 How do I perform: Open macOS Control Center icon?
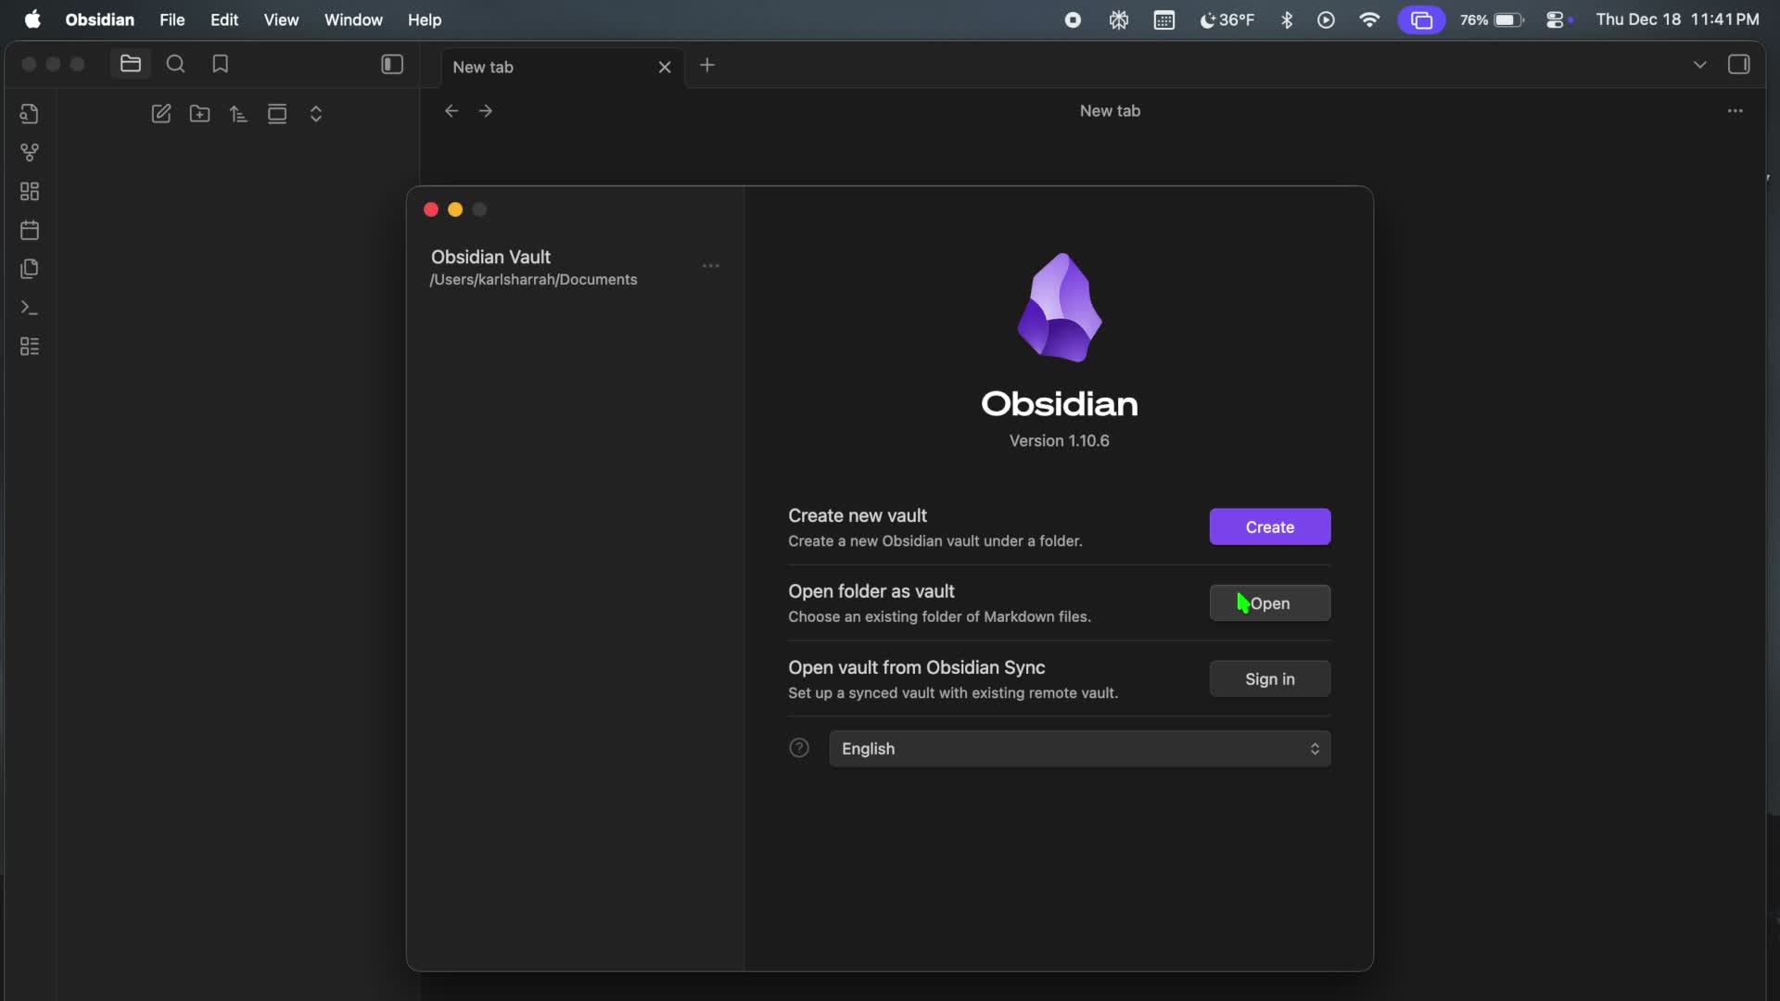[x=1557, y=19]
